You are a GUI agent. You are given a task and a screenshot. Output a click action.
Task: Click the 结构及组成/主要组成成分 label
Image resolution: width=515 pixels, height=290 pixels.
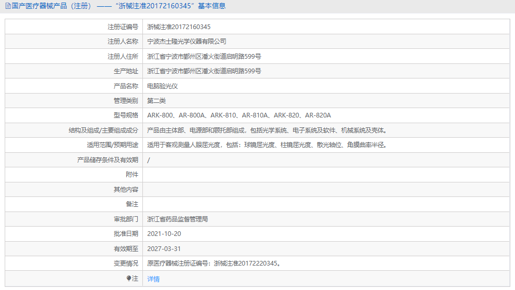tap(103, 130)
